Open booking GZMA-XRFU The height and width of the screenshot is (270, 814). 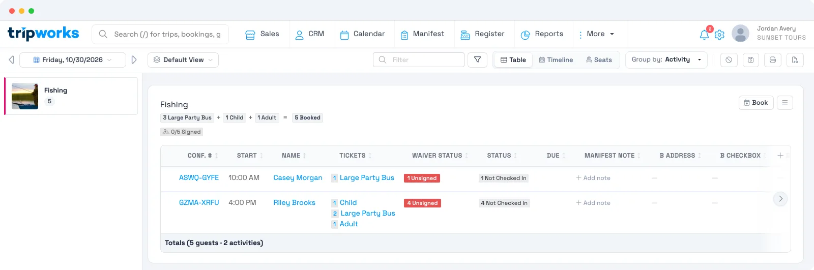coord(199,203)
